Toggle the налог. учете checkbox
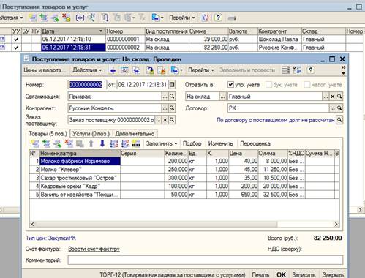The width and height of the screenshot is (365, 278). click(x=306, y=85)
